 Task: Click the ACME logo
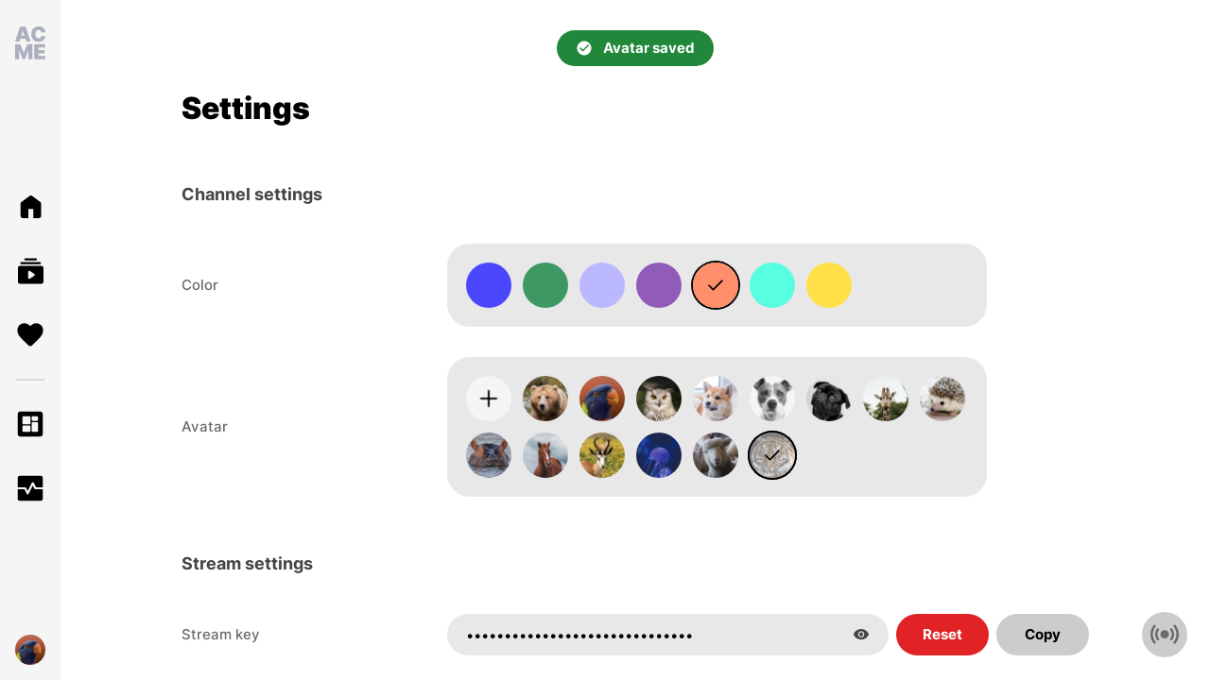30,43
